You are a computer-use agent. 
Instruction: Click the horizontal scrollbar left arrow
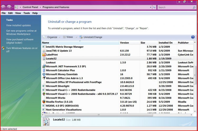click(x=43, y=115)
